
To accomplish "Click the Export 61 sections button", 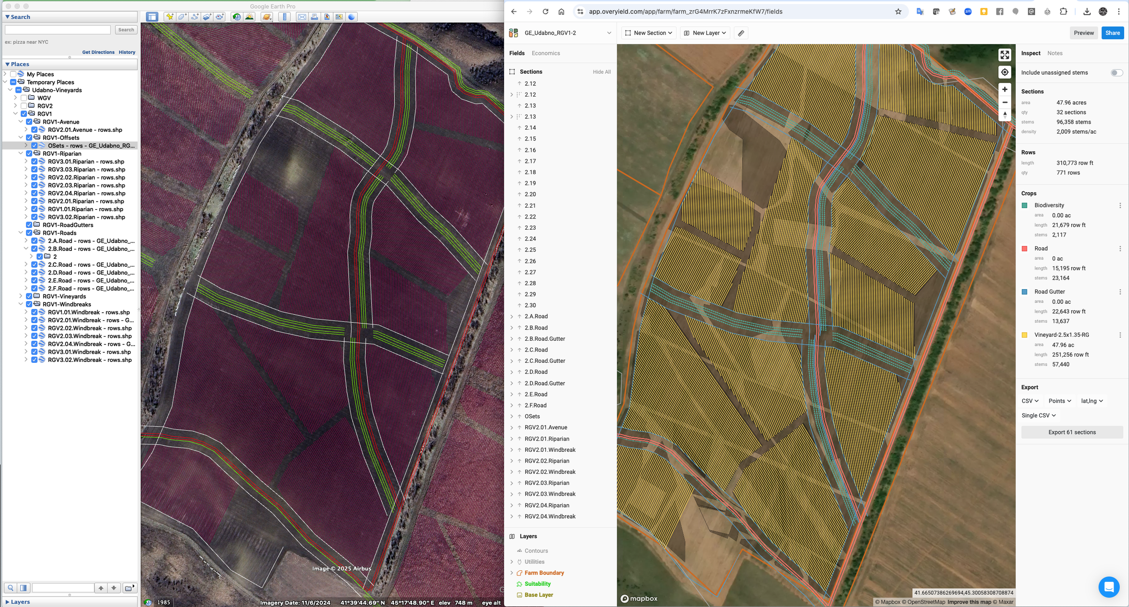I will coord(1072,432).
